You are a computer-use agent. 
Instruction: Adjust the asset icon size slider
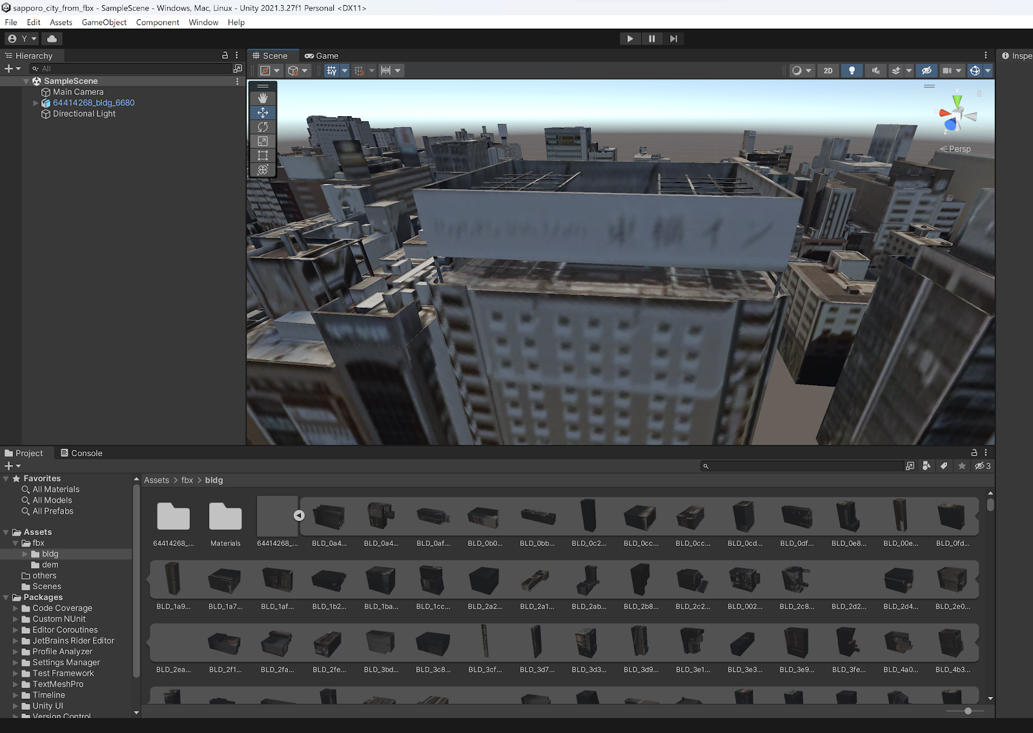968,710
